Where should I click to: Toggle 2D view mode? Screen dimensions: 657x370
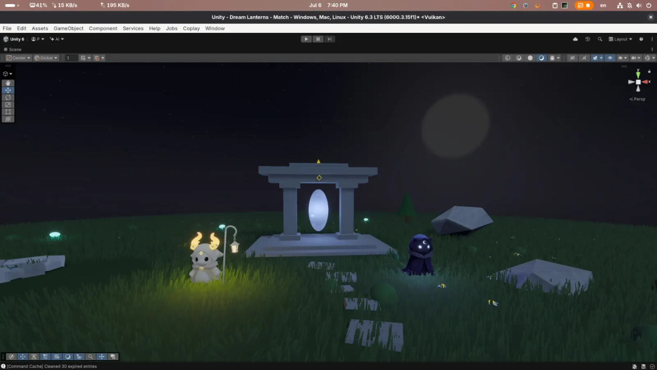click(x=572, y=58)
